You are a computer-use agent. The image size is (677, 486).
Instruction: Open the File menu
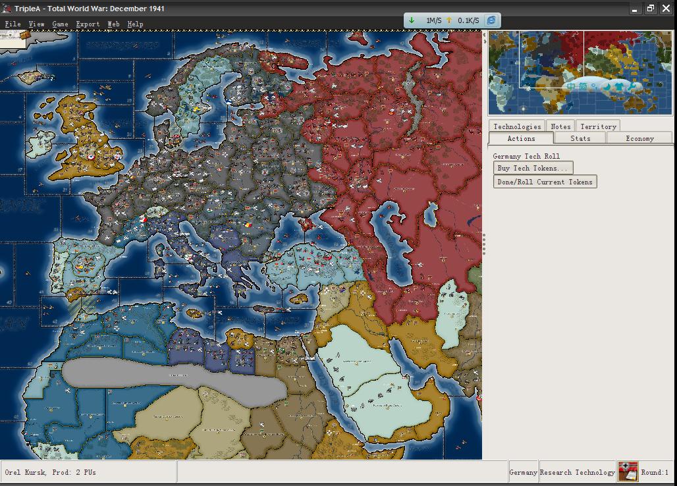tap(13, 24)
